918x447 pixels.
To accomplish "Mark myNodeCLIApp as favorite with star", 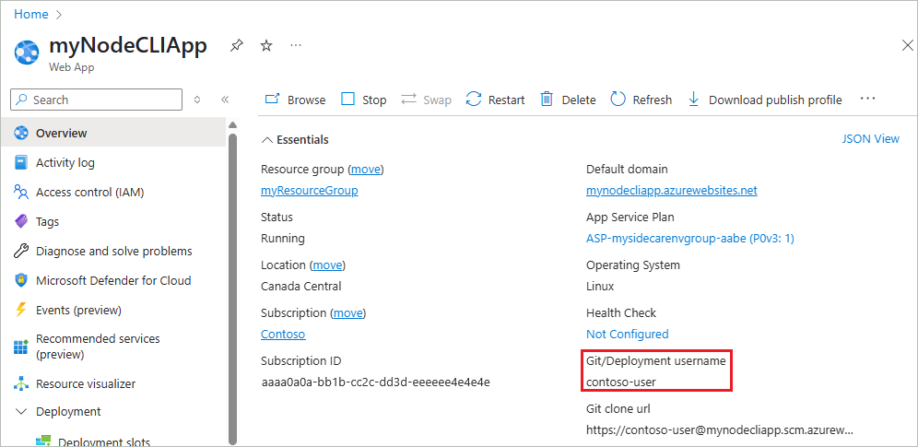I will (x=266, y=46).
